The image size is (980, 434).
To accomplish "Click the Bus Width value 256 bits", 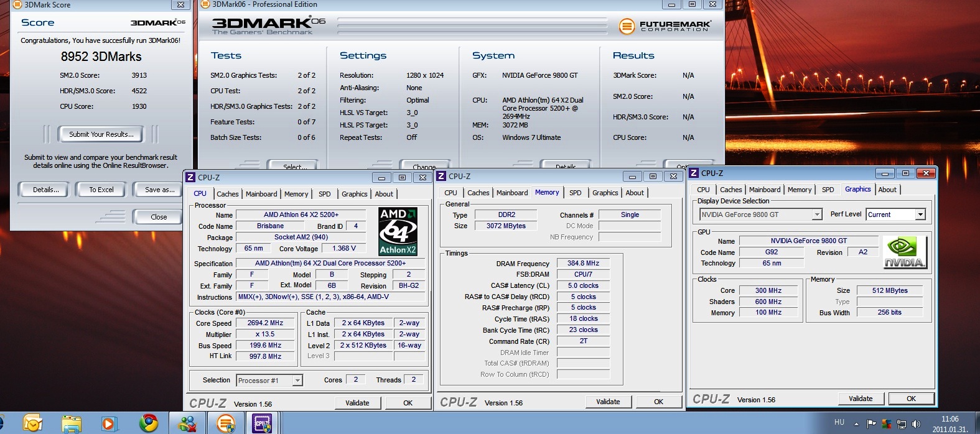I will tap(890, 312).
